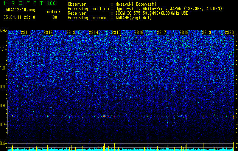The width and height of the screenshot is (238, 151).
Task: Click the 2313 time marker
Action: (71, 32)
